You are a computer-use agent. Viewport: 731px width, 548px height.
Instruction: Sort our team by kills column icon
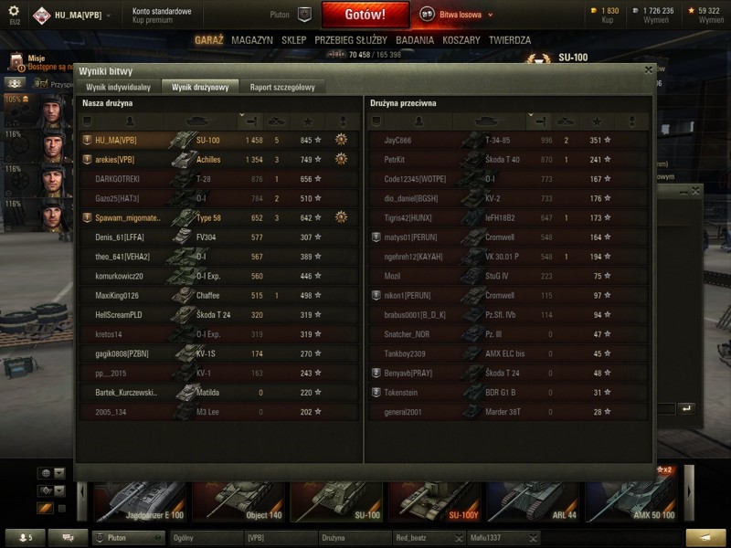click(x=276, y=122)
